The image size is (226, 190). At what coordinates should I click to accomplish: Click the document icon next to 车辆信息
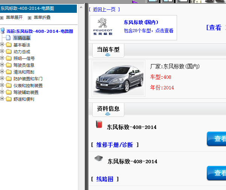click(8, 38)
